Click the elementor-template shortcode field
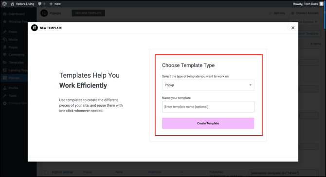 284,173
